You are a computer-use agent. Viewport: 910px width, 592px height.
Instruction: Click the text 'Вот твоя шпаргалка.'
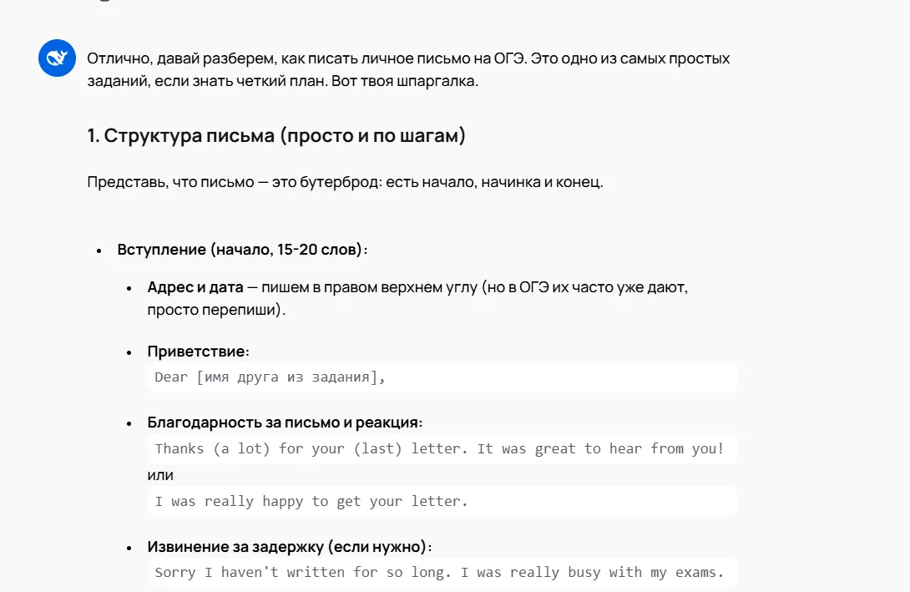405,81
